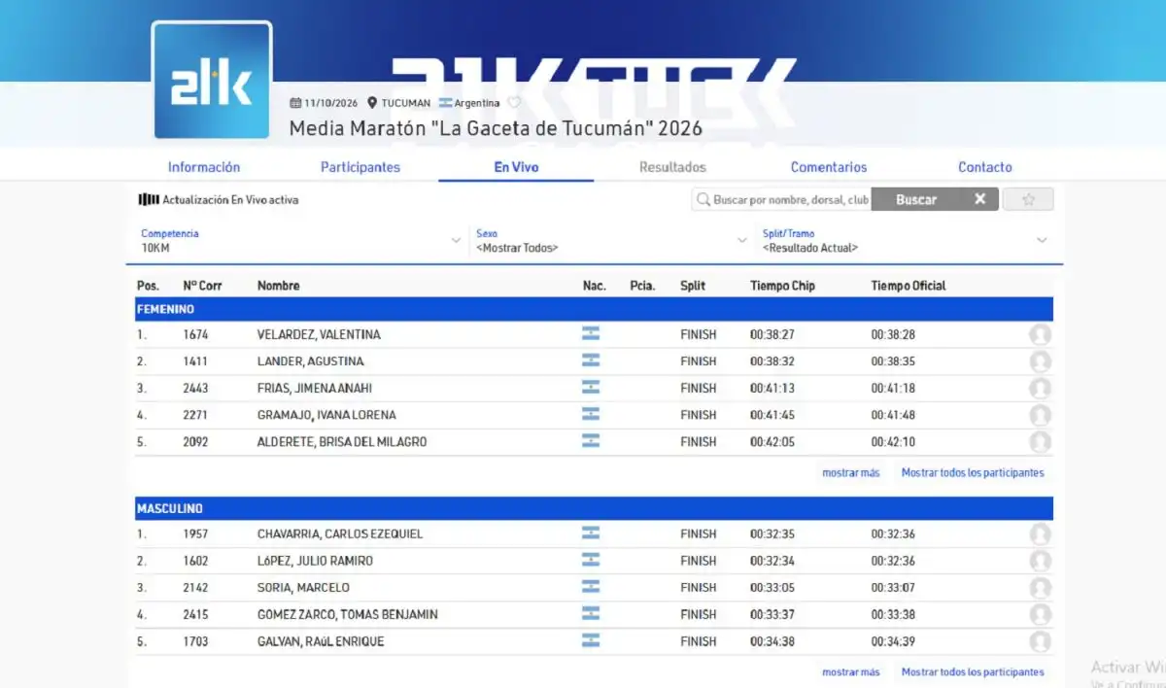Open avatar icon for Gomez Zarco, Tomas Benjamin
This screenshot has width=1166, height=688.
(1040, 615)
